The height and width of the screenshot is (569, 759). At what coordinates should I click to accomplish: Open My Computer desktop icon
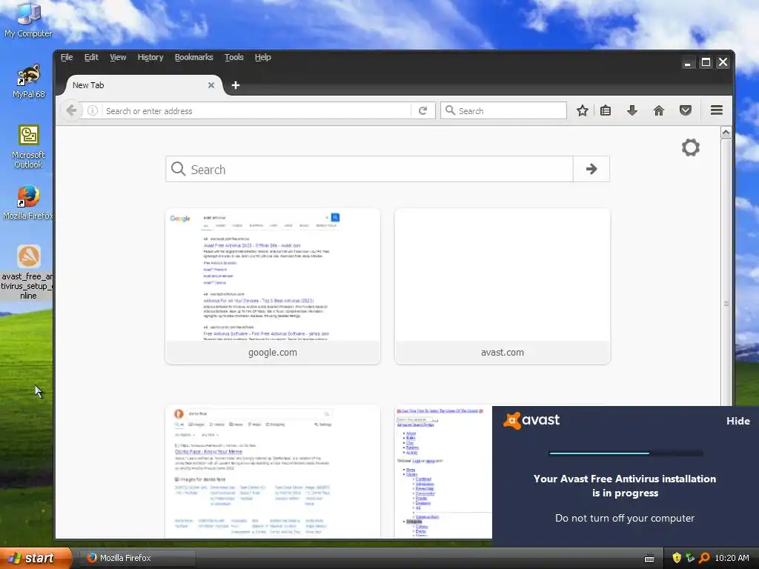(x=28, y=19)
